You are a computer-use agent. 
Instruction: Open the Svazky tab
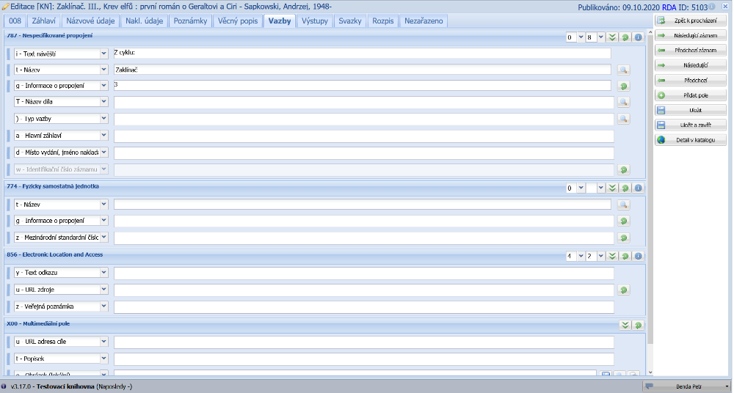click(350, 21)
